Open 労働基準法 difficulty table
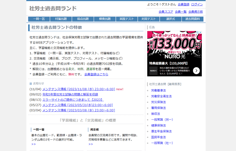This screenshot has height=151, width=236. click(158, 90)
